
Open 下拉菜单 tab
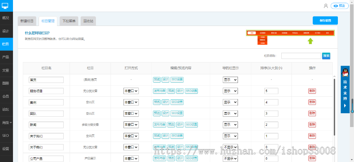tap(69, 21)
